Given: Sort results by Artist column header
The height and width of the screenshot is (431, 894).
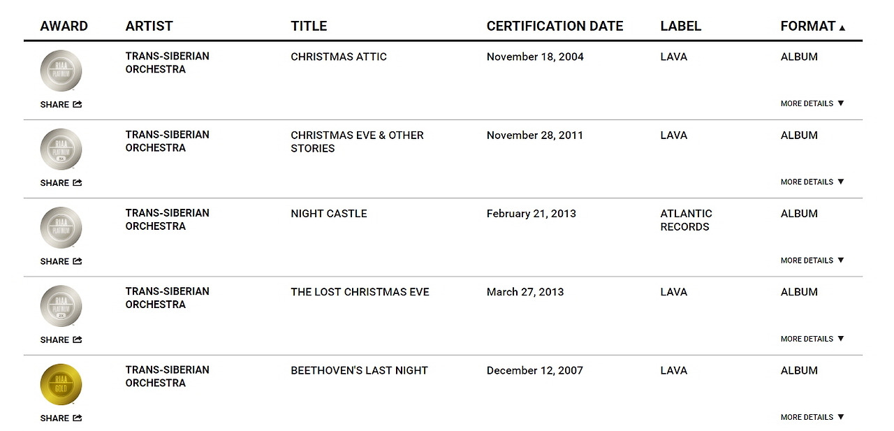Looking at the screenshot, I should tap(149, 26).
